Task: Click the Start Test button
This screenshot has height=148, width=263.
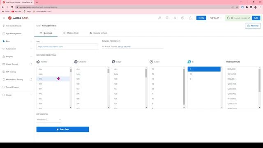Action: (x=63, y=129)
